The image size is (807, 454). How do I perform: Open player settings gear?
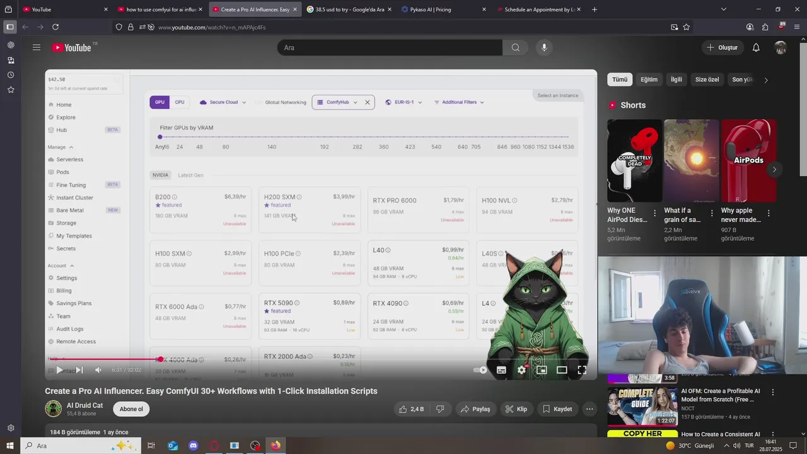click(x=521, y=370)
